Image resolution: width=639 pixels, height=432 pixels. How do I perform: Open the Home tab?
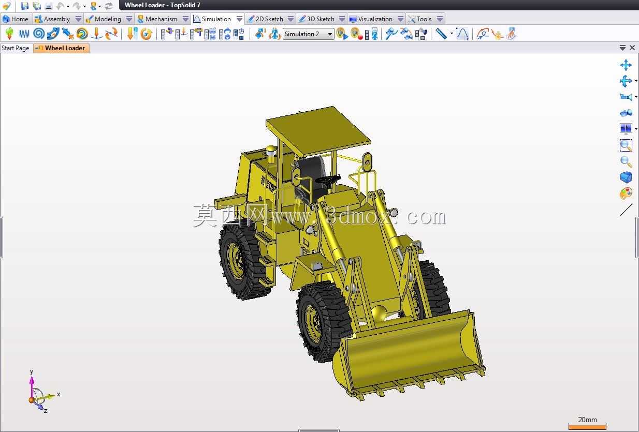pyautogui.click(x=16, y=19)
